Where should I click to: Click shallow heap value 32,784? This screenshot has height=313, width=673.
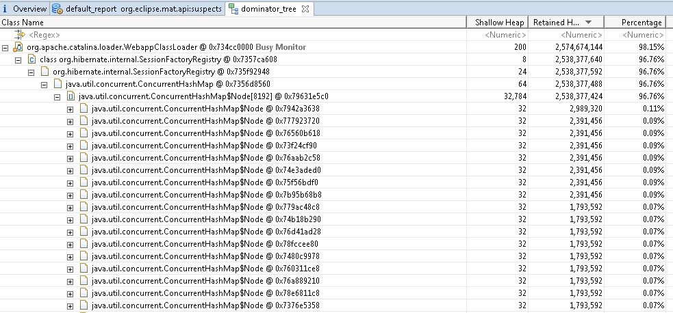click(x=513, y=97)
